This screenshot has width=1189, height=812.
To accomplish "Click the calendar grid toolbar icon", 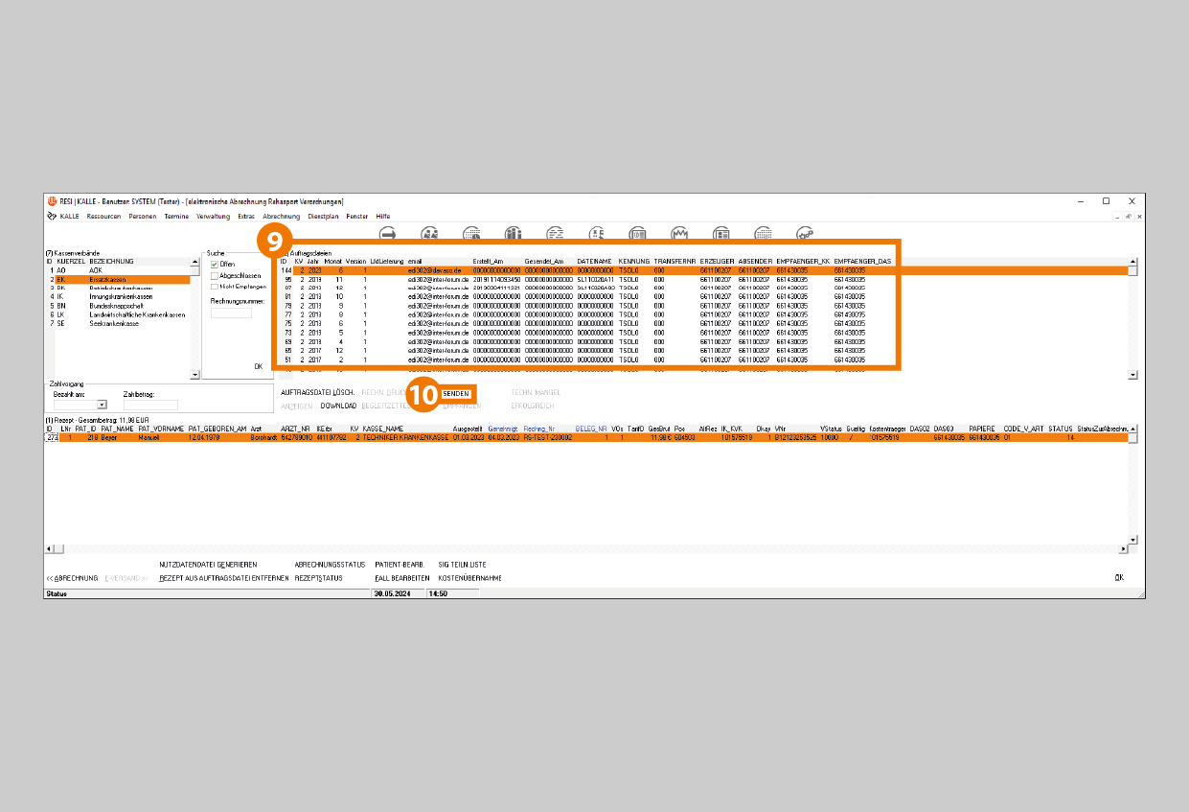I will [763, 233].
